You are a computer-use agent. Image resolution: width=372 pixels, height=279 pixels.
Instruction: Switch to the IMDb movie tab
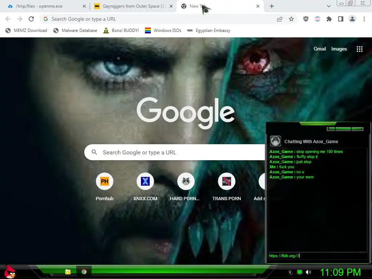(133, 6)
